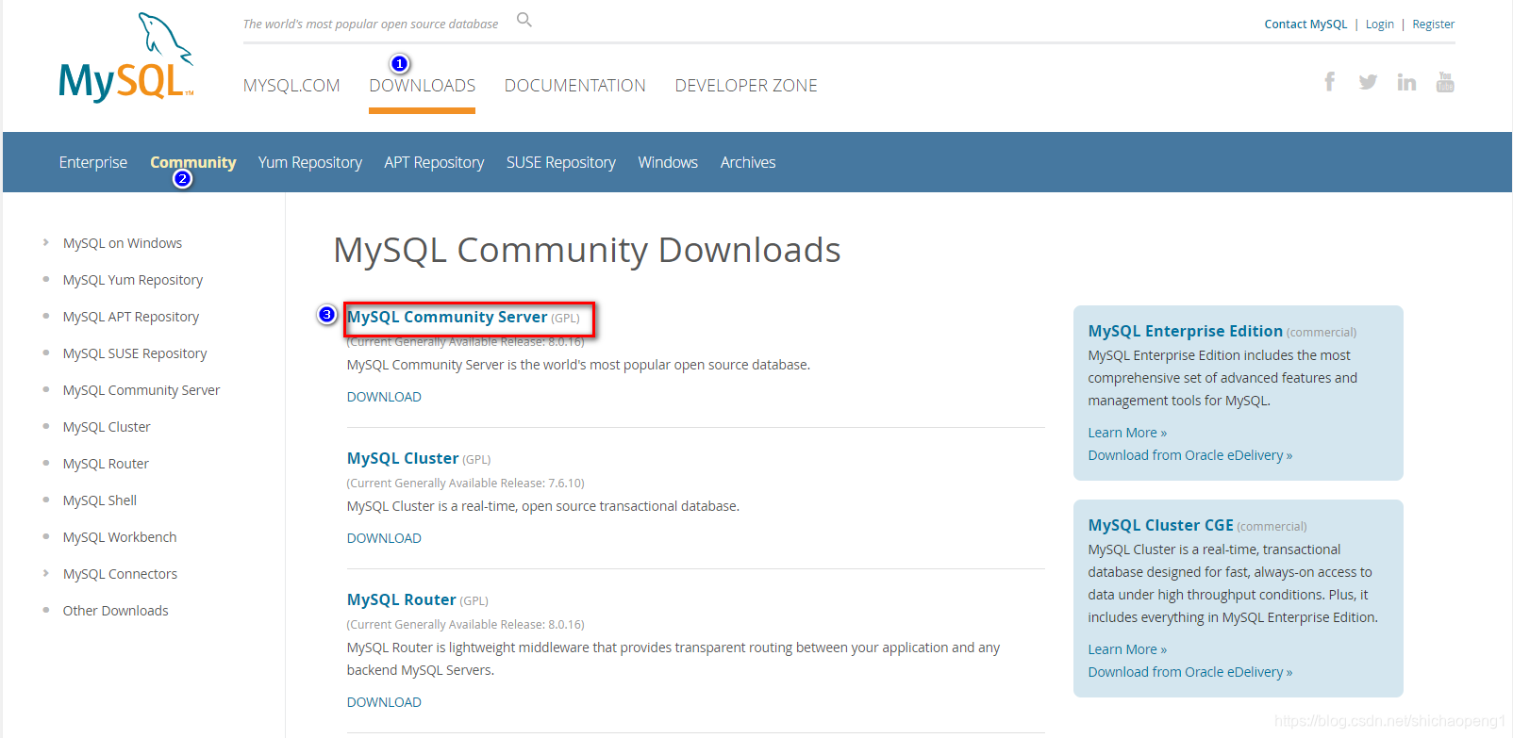The image size is (1513, 738).
Task: Open MySQL Shell sidebar link
Action: 100,500
